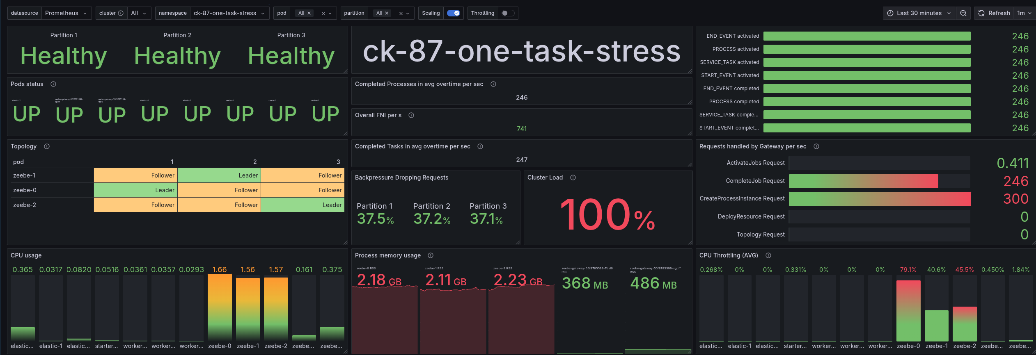Click the 486 MB gateway memory value

(x=653, y=283)
